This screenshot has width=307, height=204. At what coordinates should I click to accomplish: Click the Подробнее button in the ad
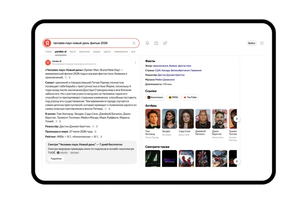[x=56, y=159]
